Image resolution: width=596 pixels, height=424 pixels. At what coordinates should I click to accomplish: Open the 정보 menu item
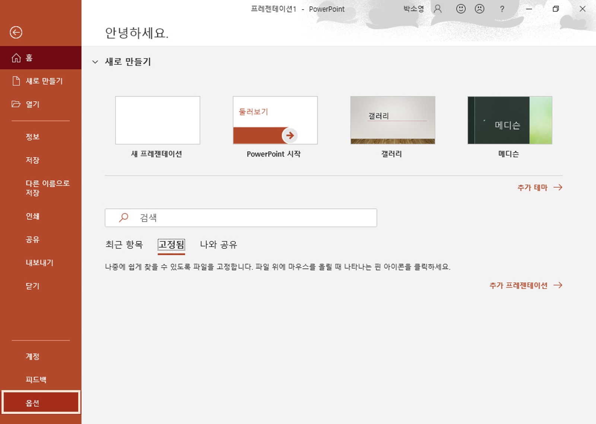pos(41,137)
